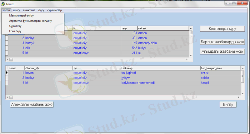
Task: Click kaspii cell
Action: click(x=220, y=83)
